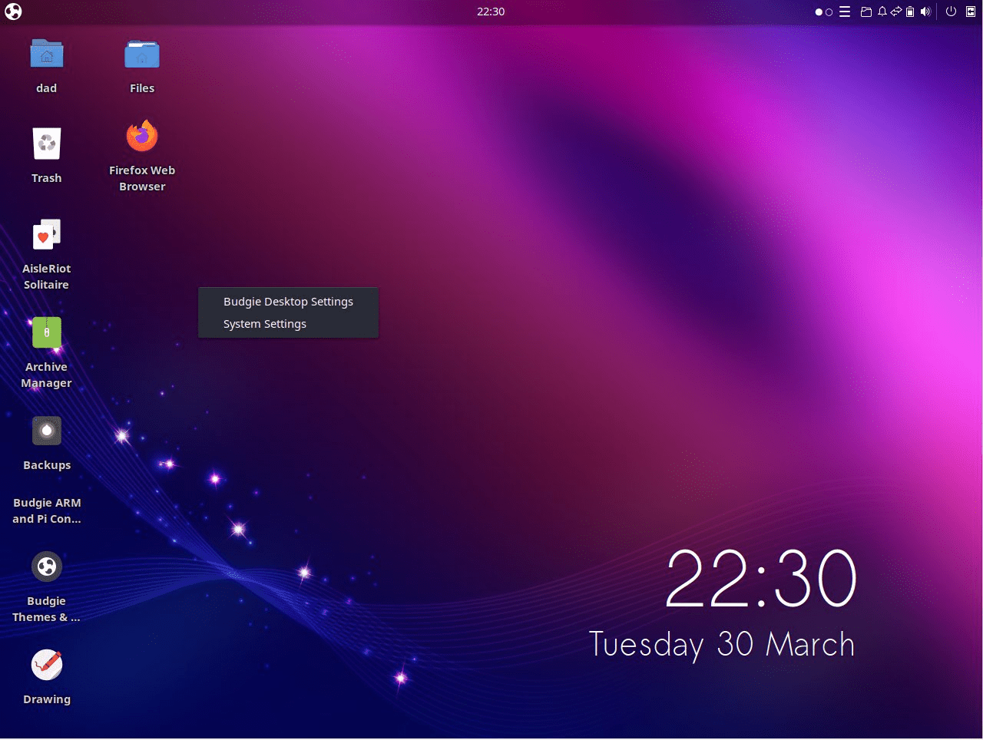Image resolution: width=983 pixels, height=740 pixels.
Task: Select the Archive Manager icon
Action: point(47,334)
